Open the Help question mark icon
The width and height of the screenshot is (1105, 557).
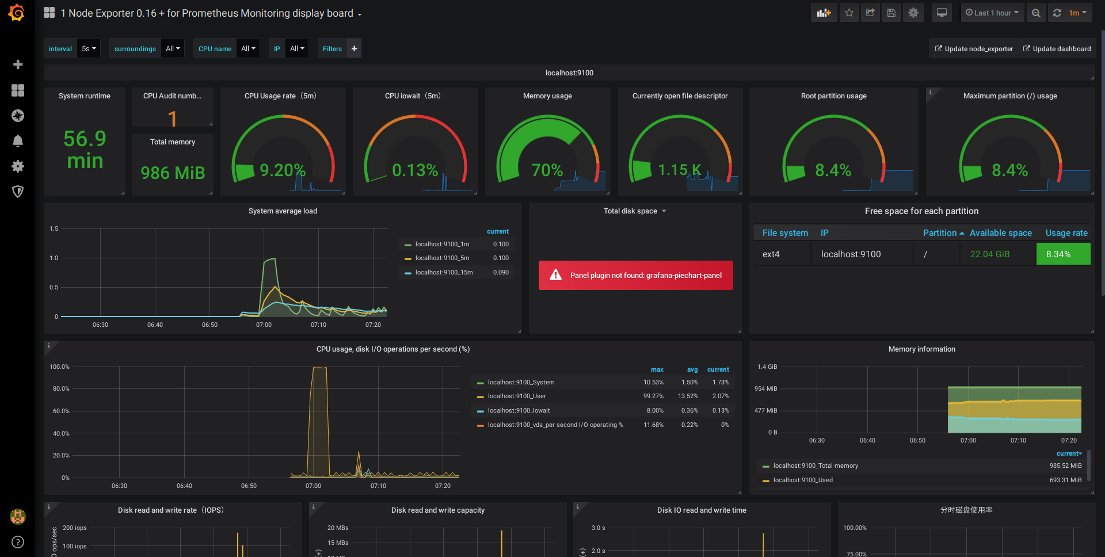point(18,542)
